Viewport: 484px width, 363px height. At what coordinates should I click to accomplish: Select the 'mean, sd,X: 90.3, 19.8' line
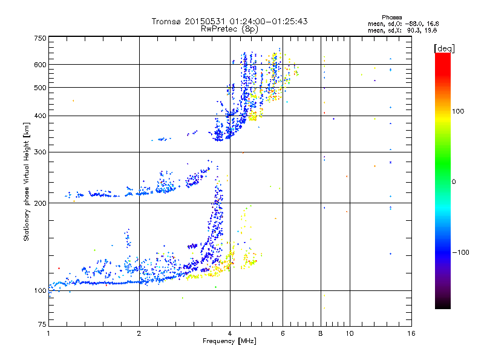point(402,30)
